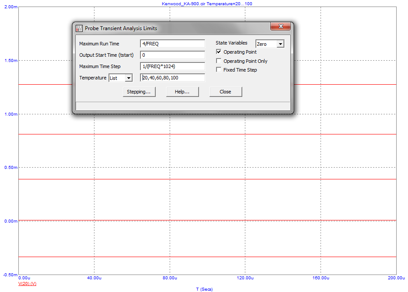Click the Maximum Time Step label
This screenshot has height=292, width=408.
[100, 66]
